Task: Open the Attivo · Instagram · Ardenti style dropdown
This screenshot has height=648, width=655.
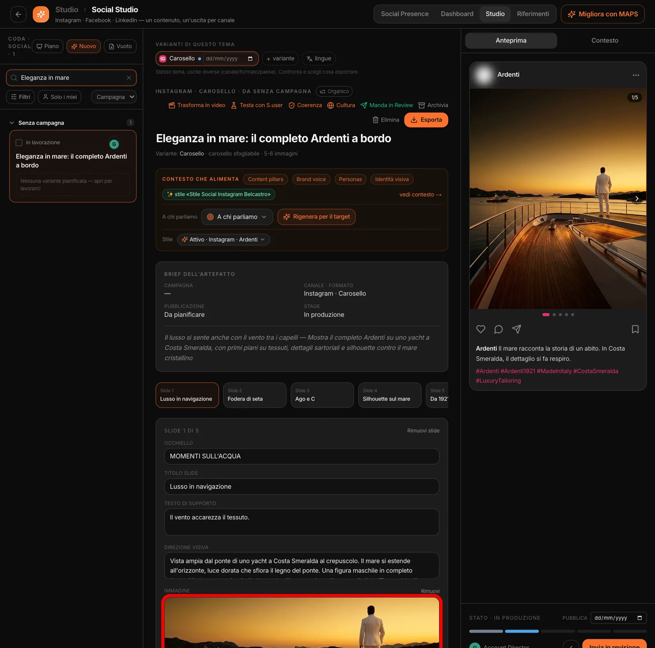Action: [x=224, y=239]
